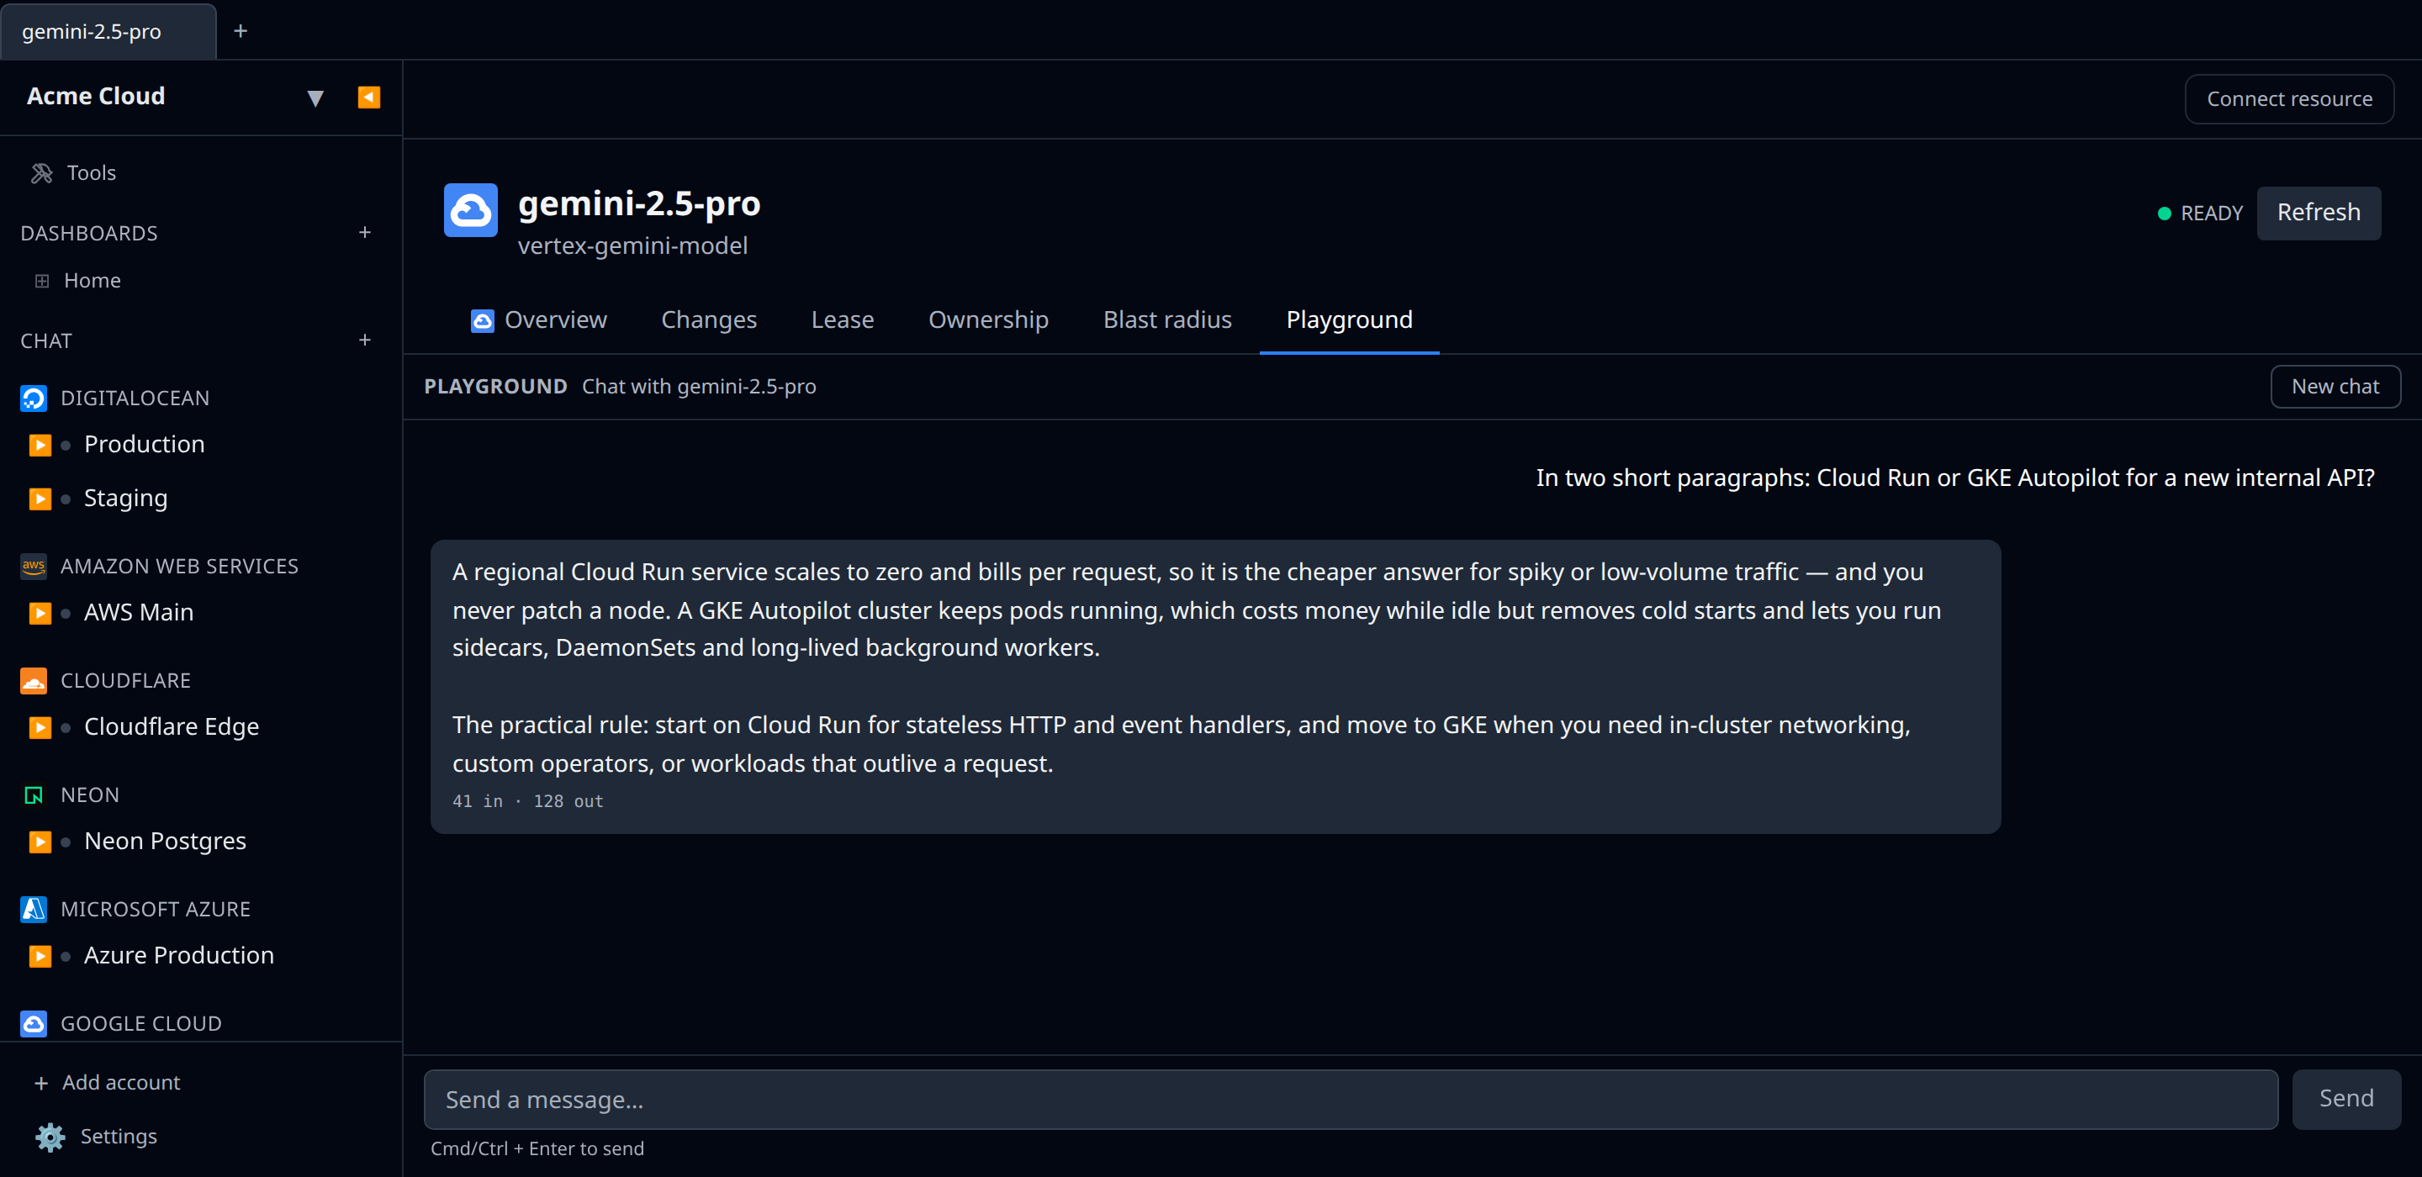This screenshot has width=2422, height=1177.
Task: Select AWS Main in the sidebar
Action: tap(138, 612)
